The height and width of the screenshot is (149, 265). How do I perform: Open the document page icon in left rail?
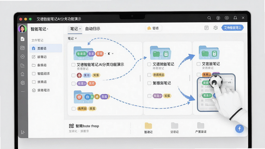23,39
